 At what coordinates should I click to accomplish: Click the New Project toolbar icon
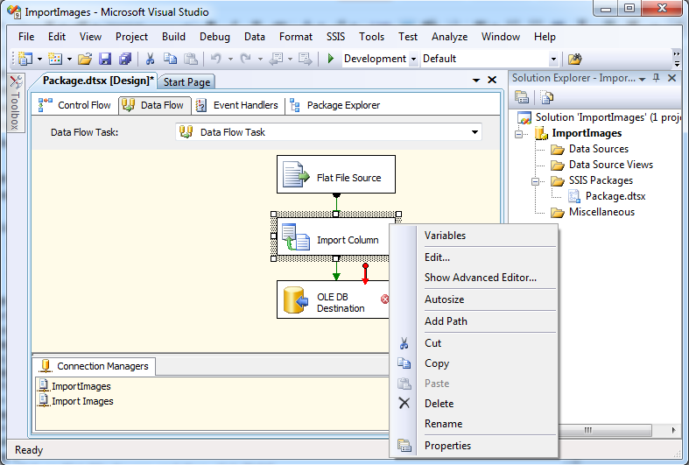(x=25, y=59)
